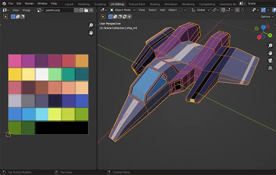Set subtract selection mode in 3D viewport
Image resolution: width=276 pixels, height=175 pixels.
coord(120,17)
